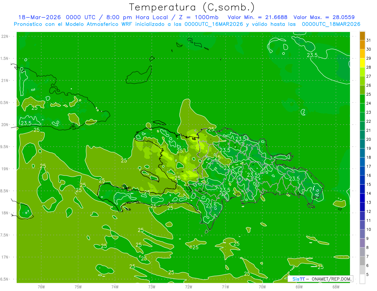377x291 pixels.
Task: Click the '70W' longitude axis label
Action: click(x=262, y=287)
